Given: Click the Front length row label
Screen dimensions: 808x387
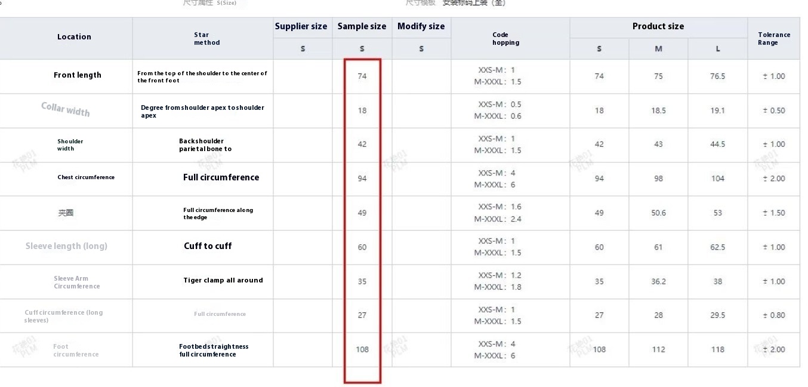Looking at the screenshot, I should [78, 75].
